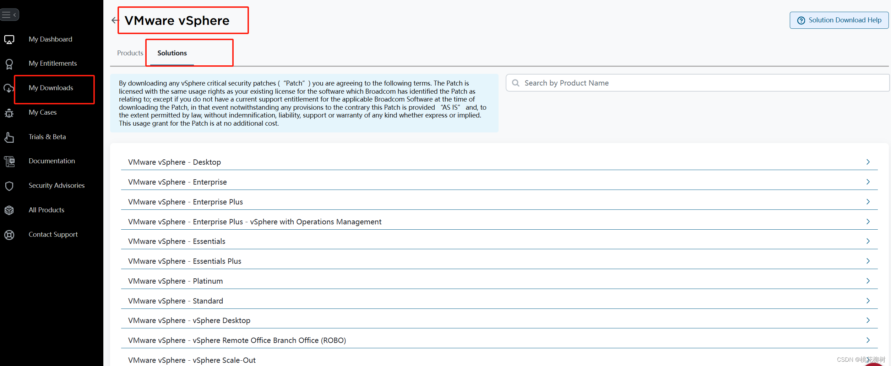Expand VMware vSphere - Essentials Plus chevron
This screenshot has width=891, height=366.
point(868,261)
